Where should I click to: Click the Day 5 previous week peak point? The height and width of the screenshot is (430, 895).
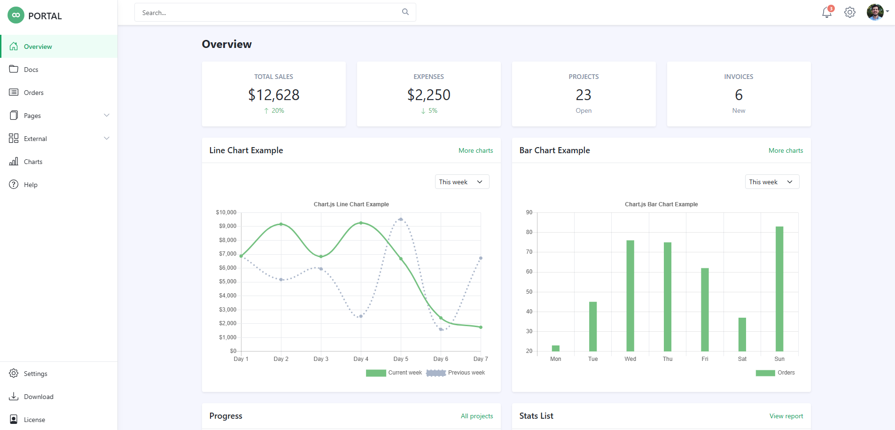pyautogui.click(x=401, y=219)
